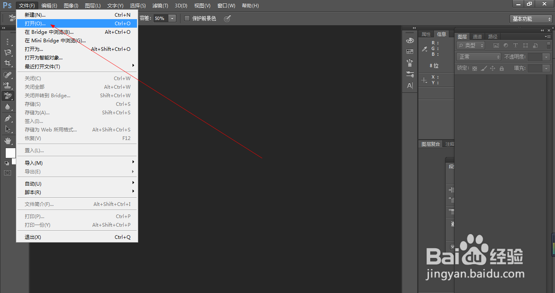555x293 pixels.
Task: Reset default foreground and background colors
Action: [7, 163]
